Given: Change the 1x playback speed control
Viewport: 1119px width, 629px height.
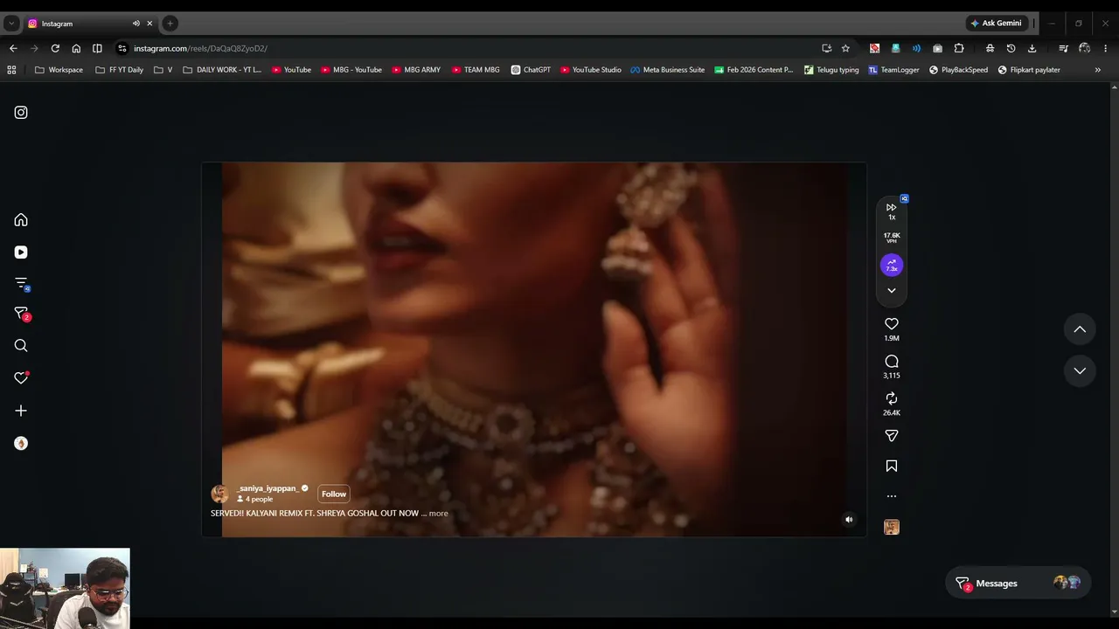Looking at the screenshot, I should point(892,211).
